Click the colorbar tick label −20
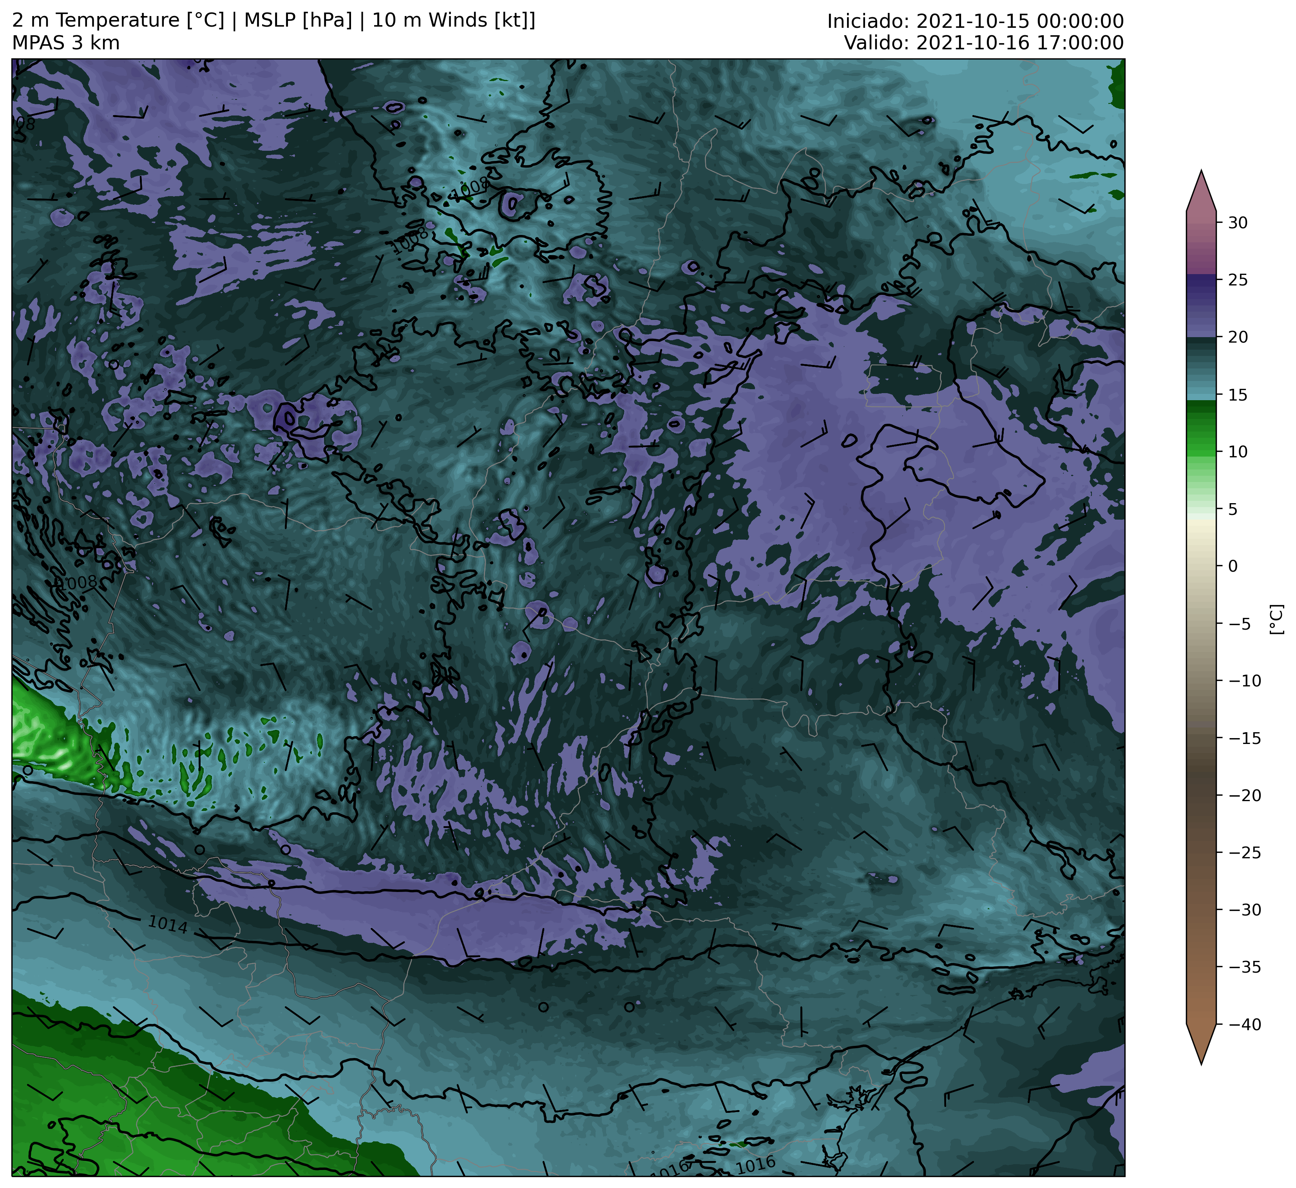 pos(1245,795)
